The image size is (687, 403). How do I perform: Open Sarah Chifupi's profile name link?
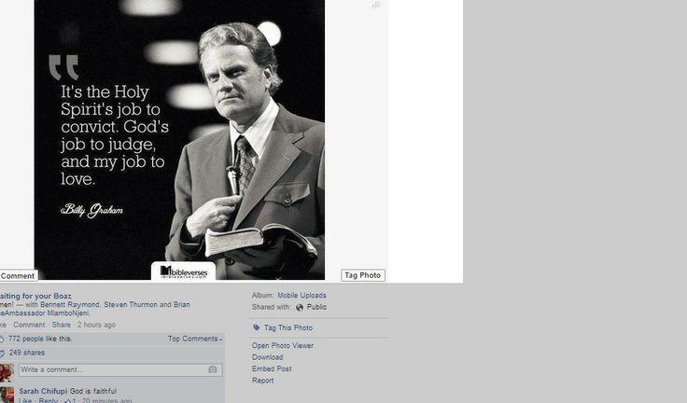pos(43,391)
